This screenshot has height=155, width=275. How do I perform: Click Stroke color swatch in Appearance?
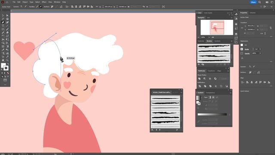(242, 49)
